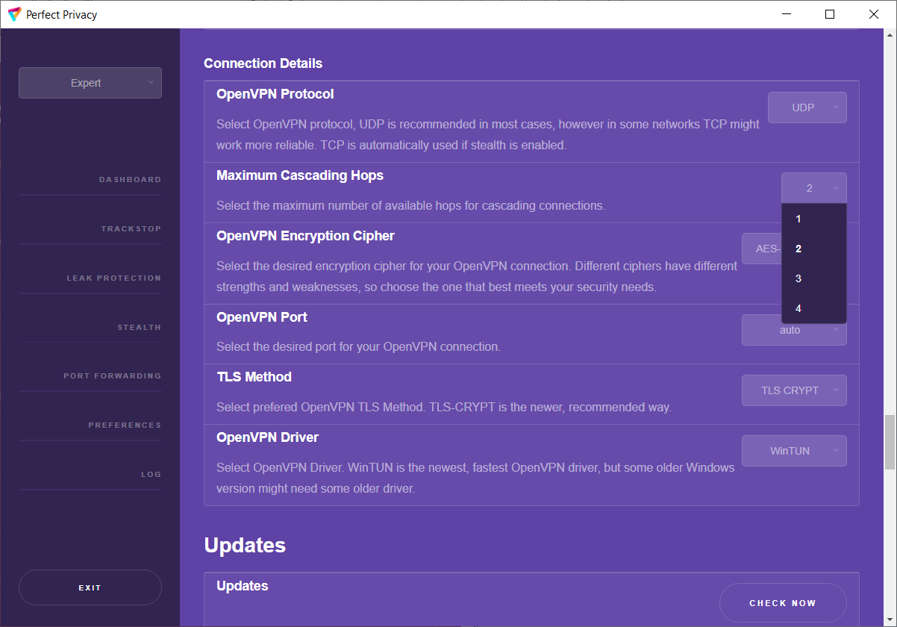Close the Perfect Privacy window
Viewport: 897px width, 627px height.
point(874,14)
